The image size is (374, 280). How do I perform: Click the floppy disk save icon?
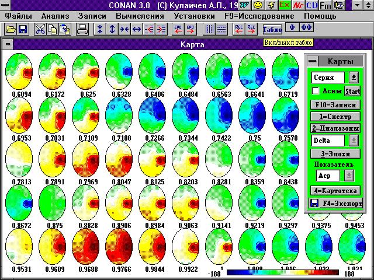(x=23, y=29)
